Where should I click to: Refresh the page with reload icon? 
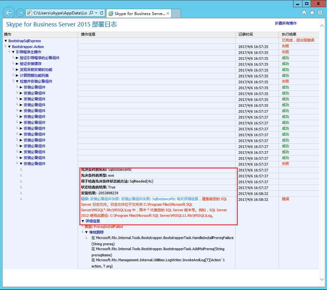[x=102, y=13]
